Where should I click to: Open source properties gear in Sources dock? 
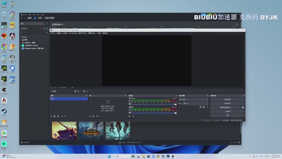[x=97, y=116]
